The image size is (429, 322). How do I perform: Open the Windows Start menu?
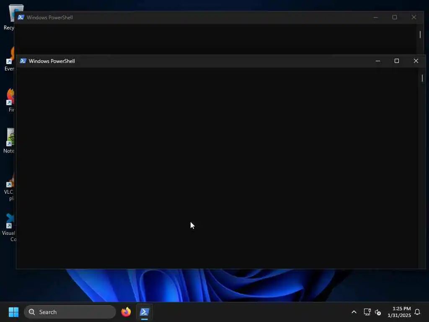pyautogui.click(x=13, y=312)
